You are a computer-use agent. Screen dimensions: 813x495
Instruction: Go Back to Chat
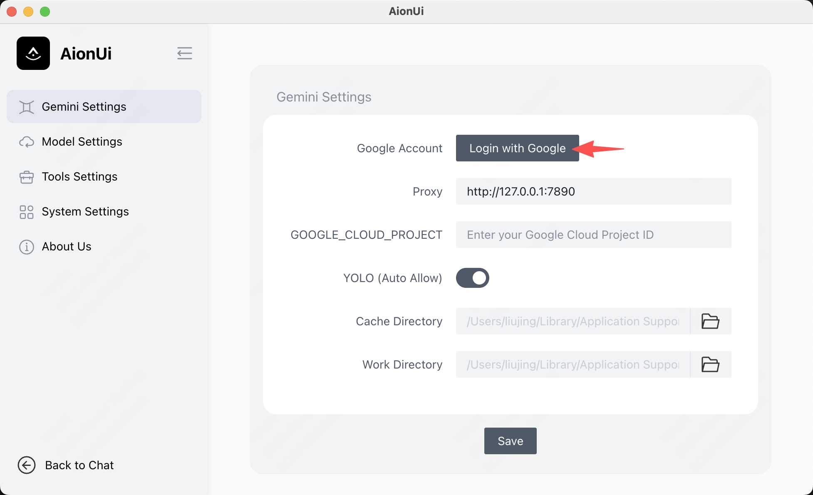(x=79, y=465)
